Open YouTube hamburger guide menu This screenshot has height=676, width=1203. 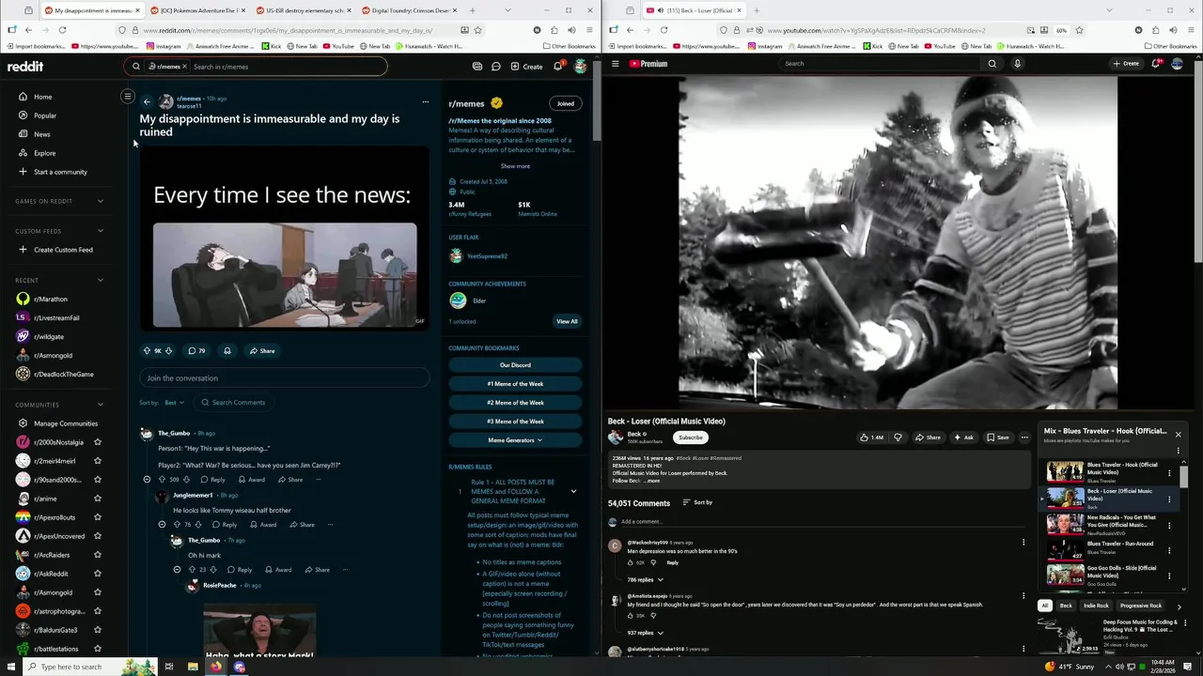(616, 64)
